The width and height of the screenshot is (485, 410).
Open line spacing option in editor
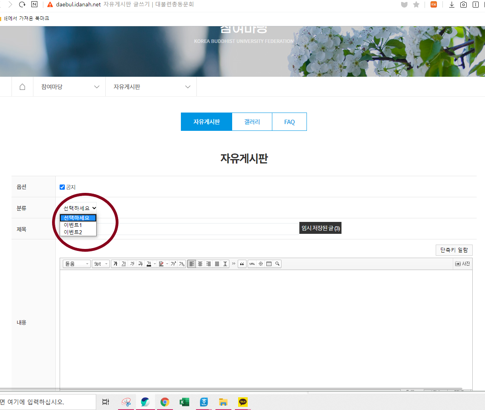225,264
